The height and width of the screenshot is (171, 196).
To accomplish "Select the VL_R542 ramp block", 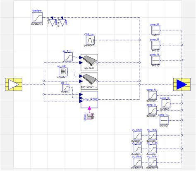I will pos(137,162).
